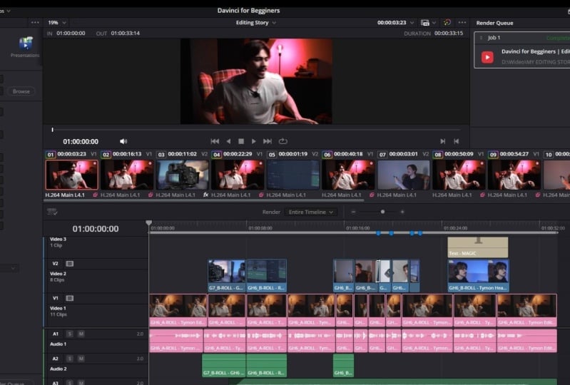Image resolution: width=570 pixels, height=385 pixels.
Task: Open the viewer zoom 19% dropdown
Action: click(x=56, y=23)
